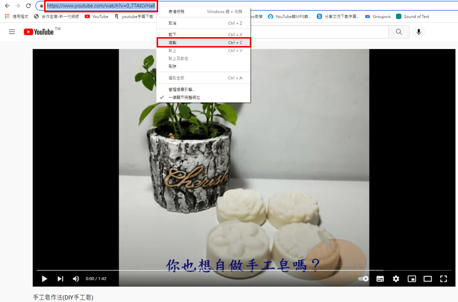Enable theater mode view

click(x=428, y=279)
